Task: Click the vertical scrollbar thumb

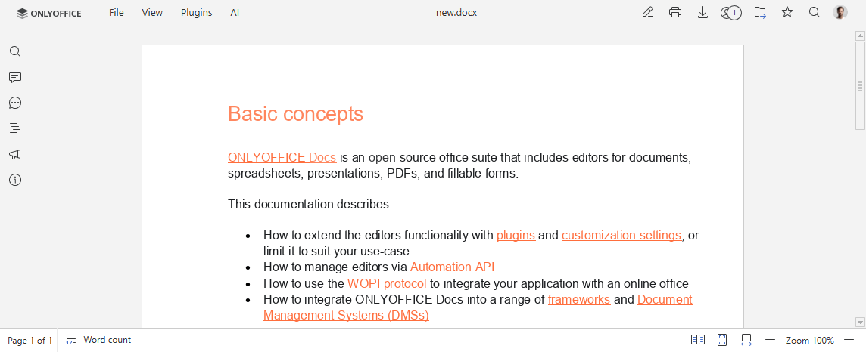Action: coord(860,85)
